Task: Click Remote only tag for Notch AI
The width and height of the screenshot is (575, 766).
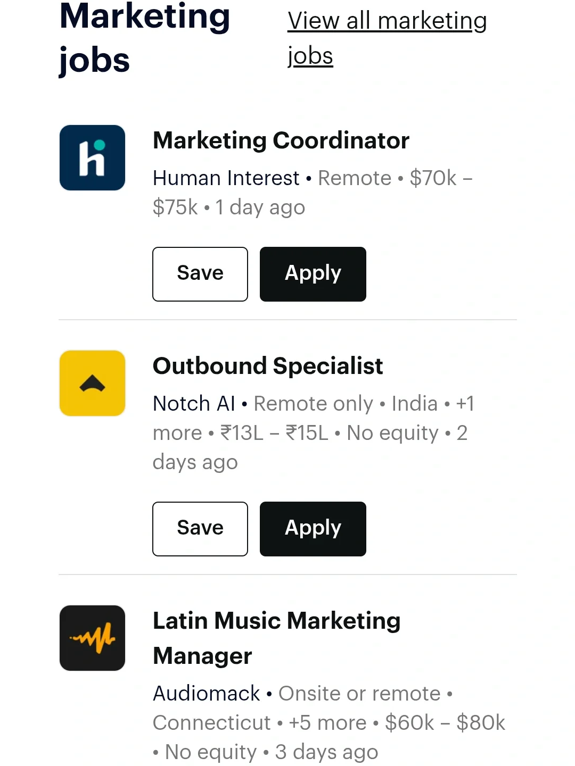Action: 313,404
